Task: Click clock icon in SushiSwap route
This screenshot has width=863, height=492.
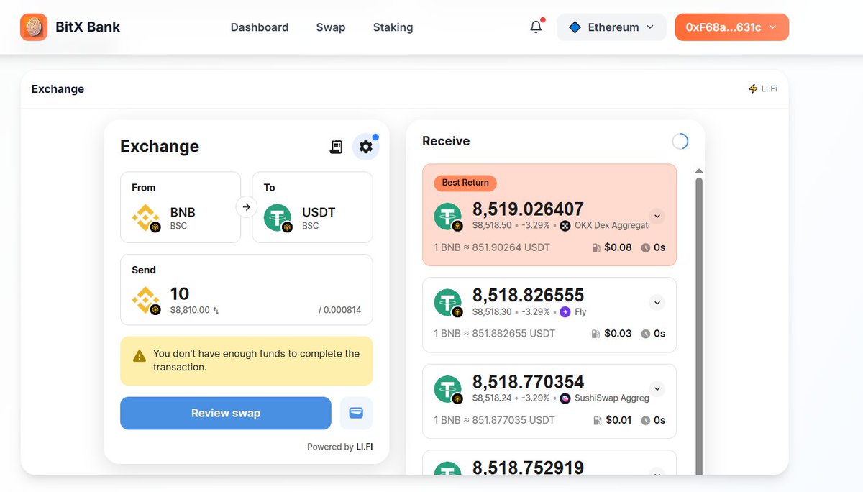Action: [646, 420]
